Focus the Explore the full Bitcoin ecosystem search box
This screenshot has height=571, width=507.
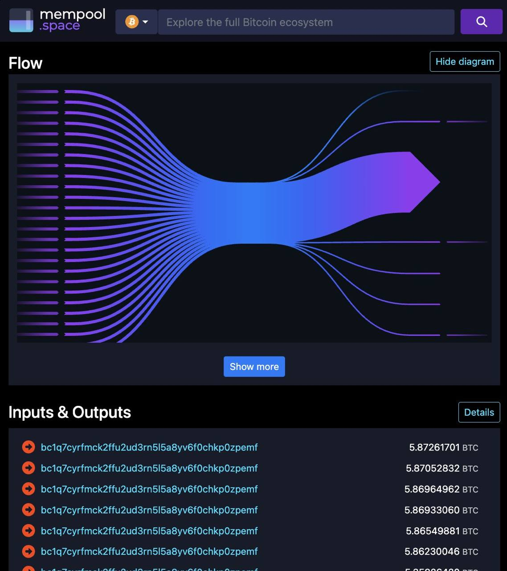(x=306, y=22)
